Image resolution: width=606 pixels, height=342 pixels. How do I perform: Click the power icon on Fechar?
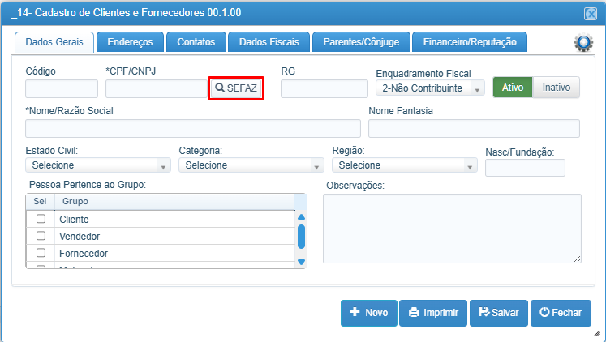(544, 312)
